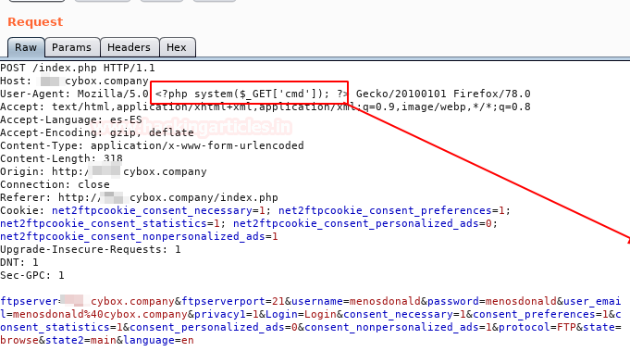Click the state2=main parameter

click(x=80, y=340)
